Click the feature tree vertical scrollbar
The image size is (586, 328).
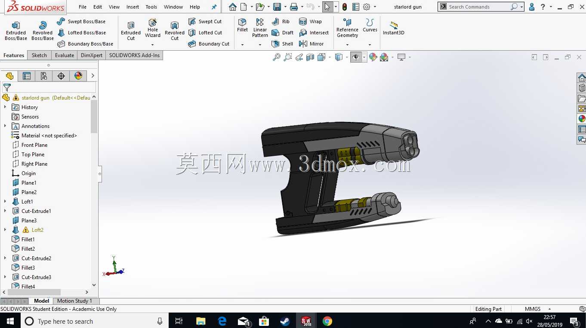coord(94,117)
